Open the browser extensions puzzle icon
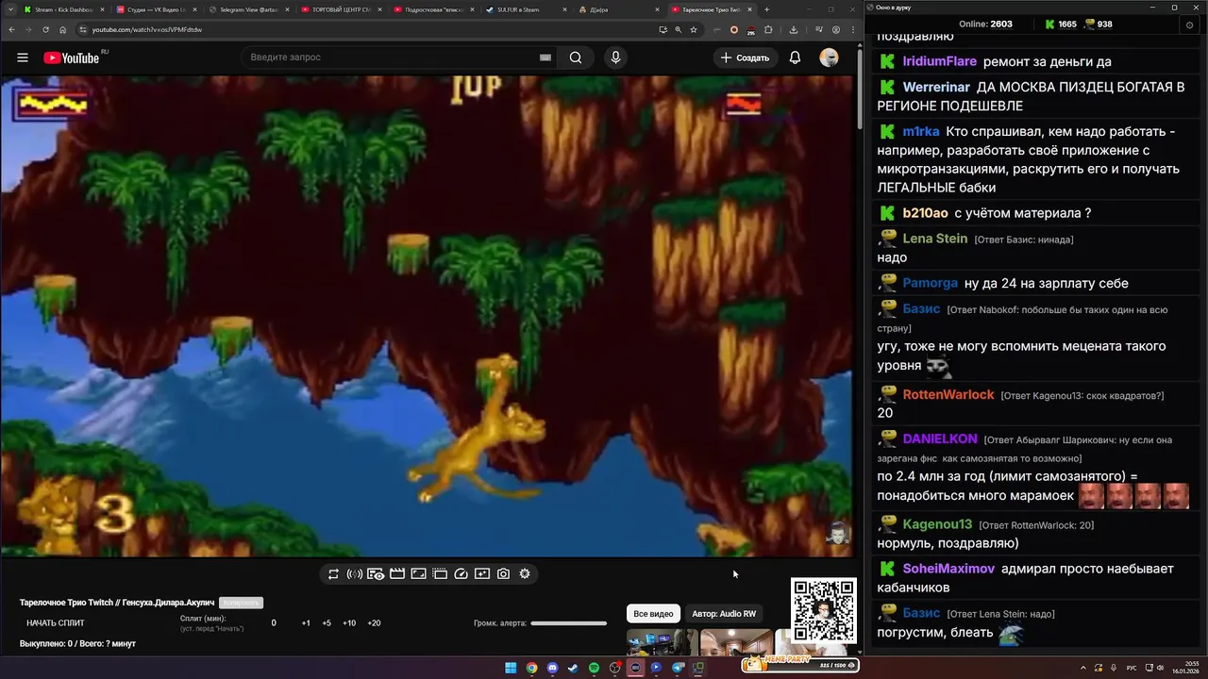The height and width of the screenshot is (679, 1208). (768, 29)
